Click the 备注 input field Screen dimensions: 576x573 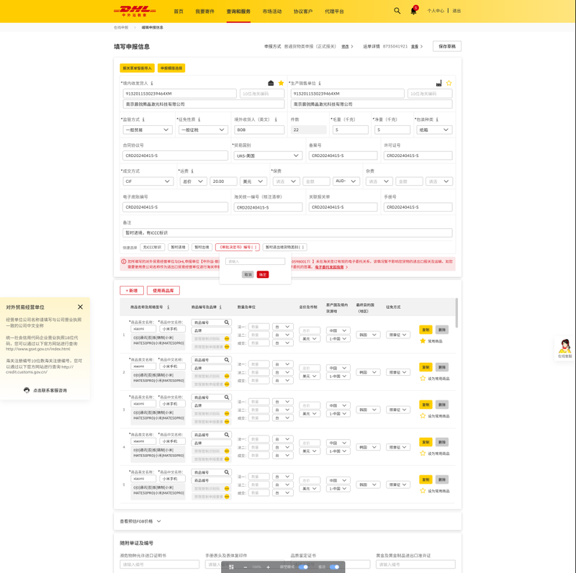pyautogui.click(x=287, y=233)
